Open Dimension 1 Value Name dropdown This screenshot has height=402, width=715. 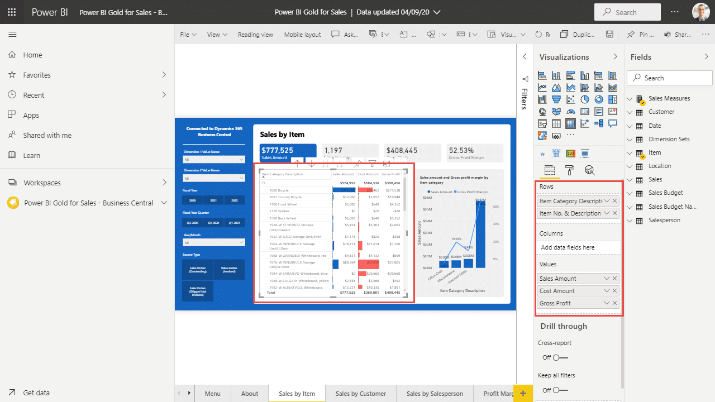(x=214, y=159)
